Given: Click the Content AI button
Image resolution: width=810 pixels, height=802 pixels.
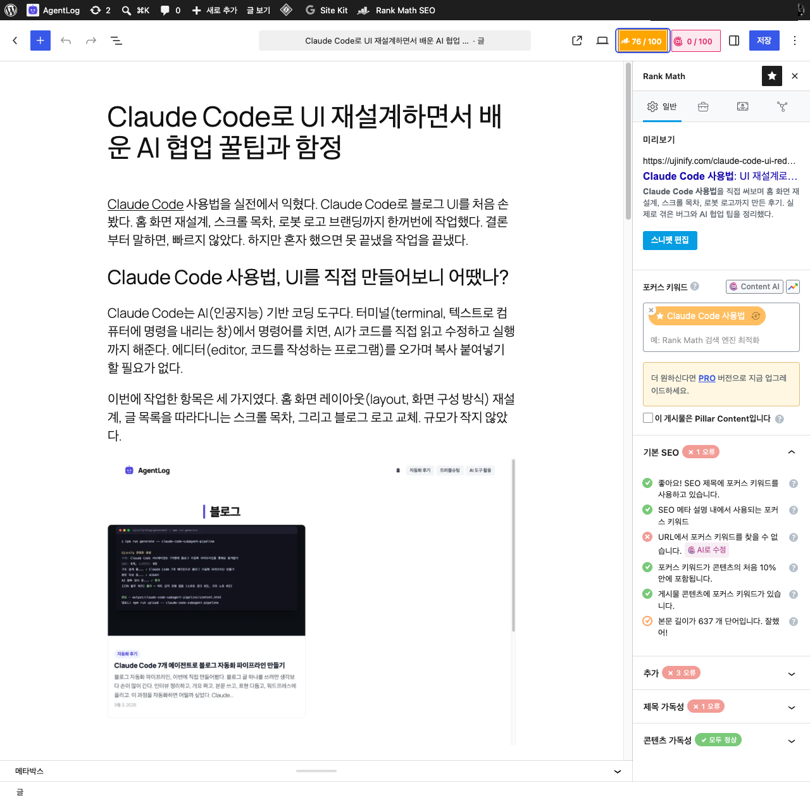Looking at the screenshot, I should (x=754, y=287).
